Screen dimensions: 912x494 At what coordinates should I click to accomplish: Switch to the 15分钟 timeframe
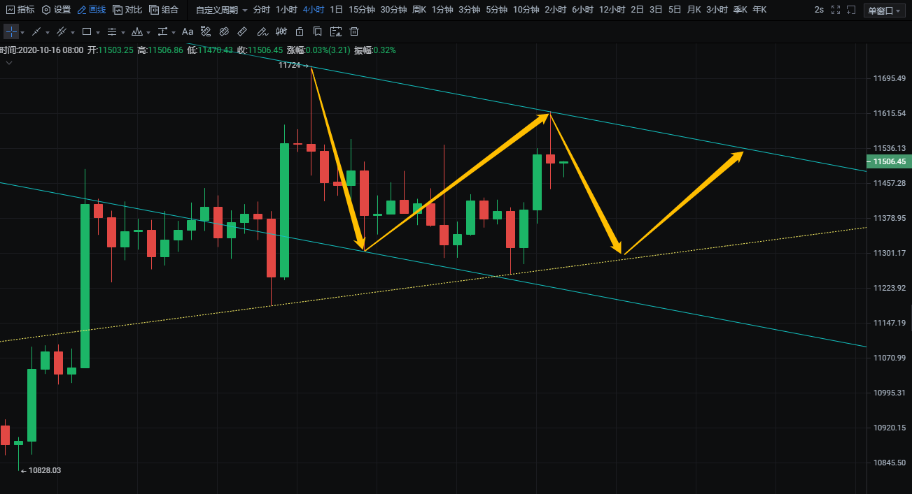362,10
